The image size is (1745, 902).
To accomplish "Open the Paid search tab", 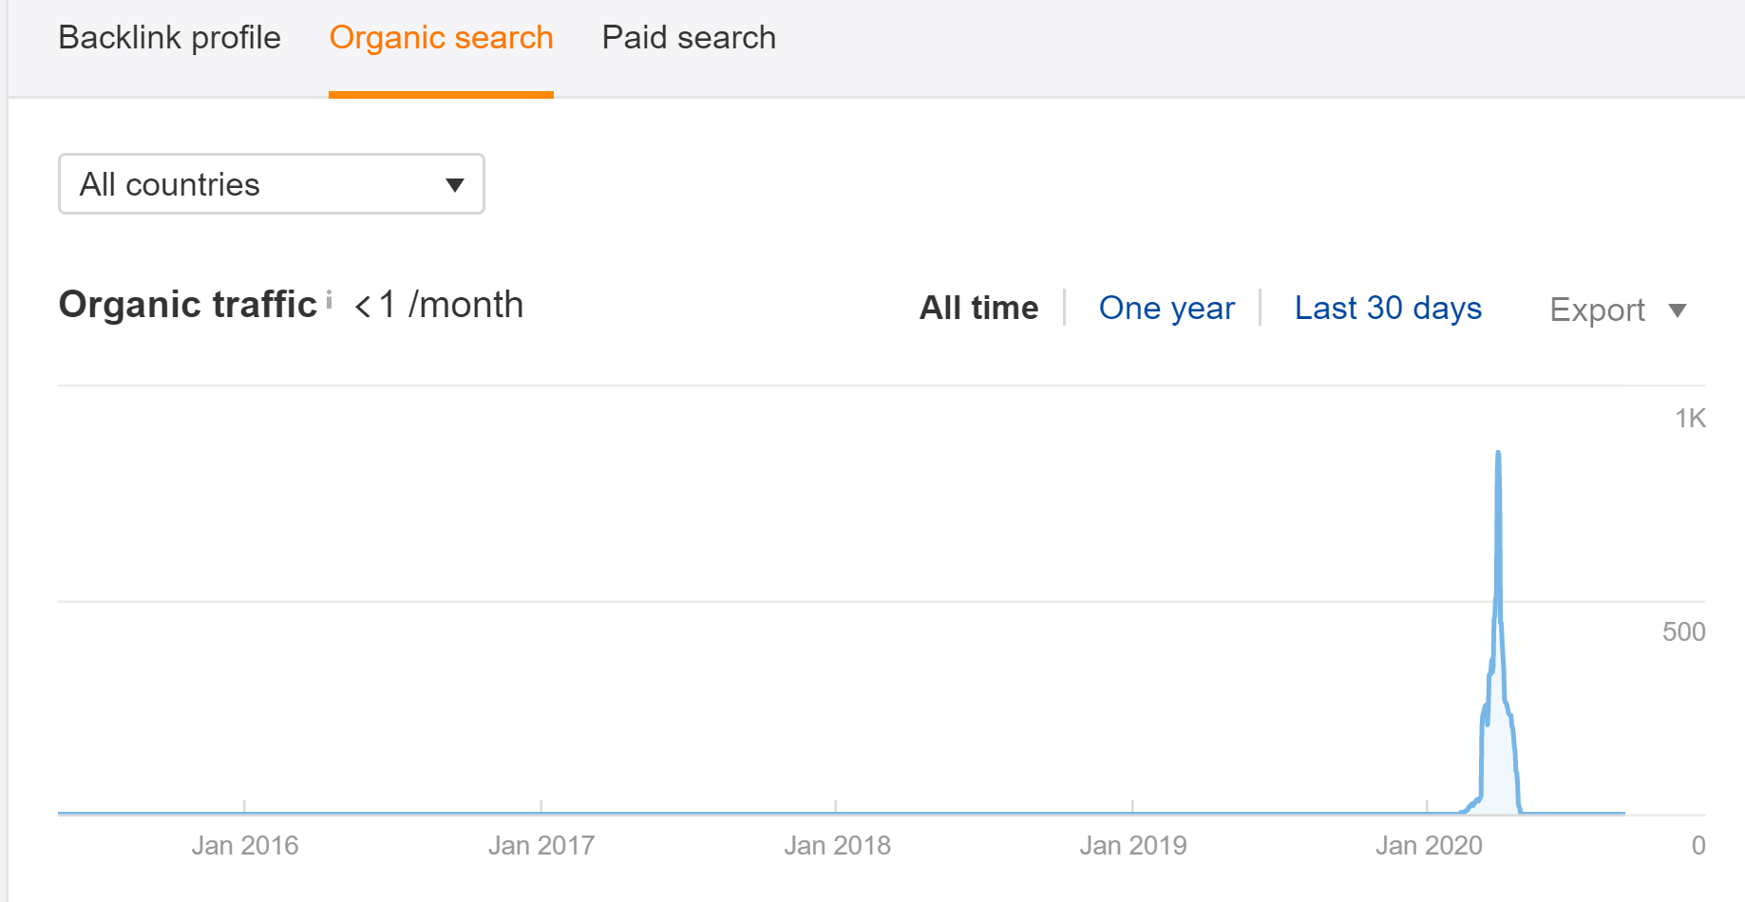I will (689, 38).
